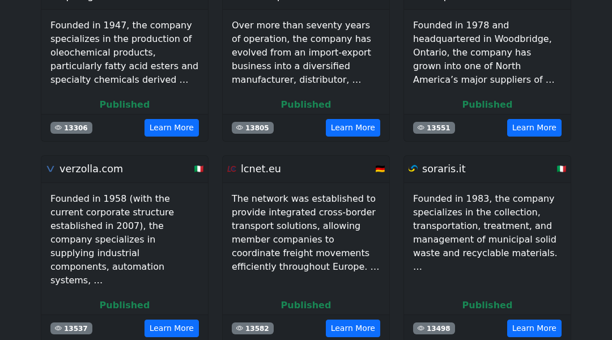Screen dimensions: 612x340
Task: Click Published status above 13306 views
Action: 125,105
